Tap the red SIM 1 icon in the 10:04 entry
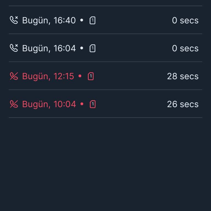This screenshot has height=211, width=211. coord(93,104)
